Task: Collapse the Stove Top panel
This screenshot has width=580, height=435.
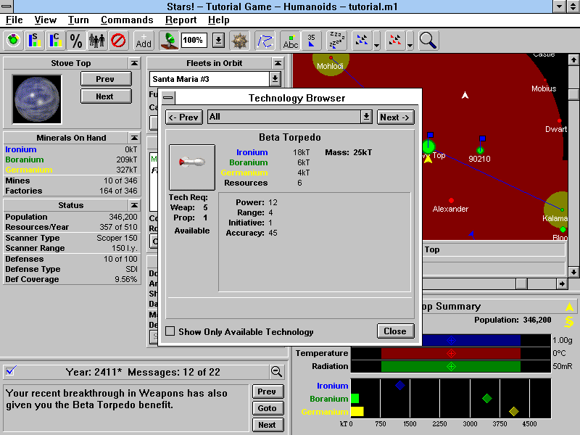Action: (x=135, y=63)
